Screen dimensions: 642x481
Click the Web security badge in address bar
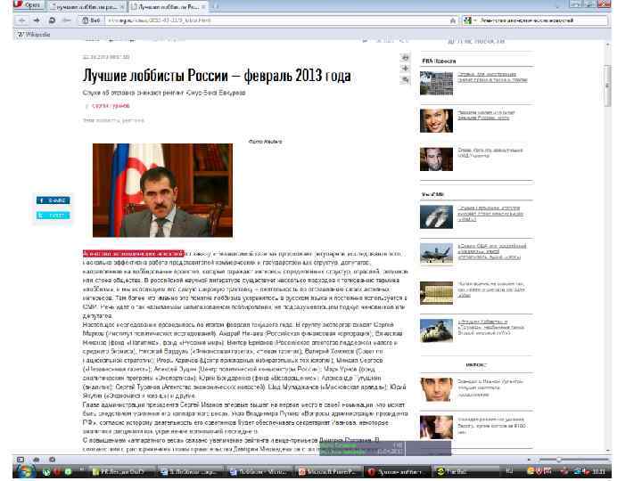(91, 20)
